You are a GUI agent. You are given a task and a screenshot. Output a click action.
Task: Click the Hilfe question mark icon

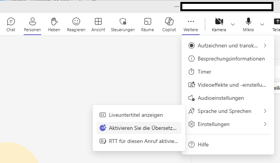coord(192,145)
